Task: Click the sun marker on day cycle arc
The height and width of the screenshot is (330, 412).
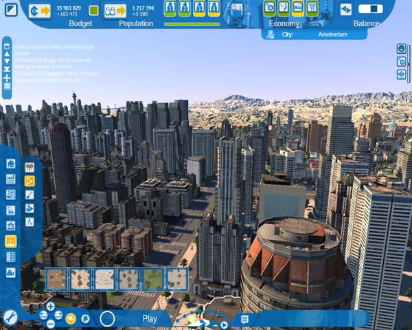Action: pyautogui.click(x=192, y=319)
